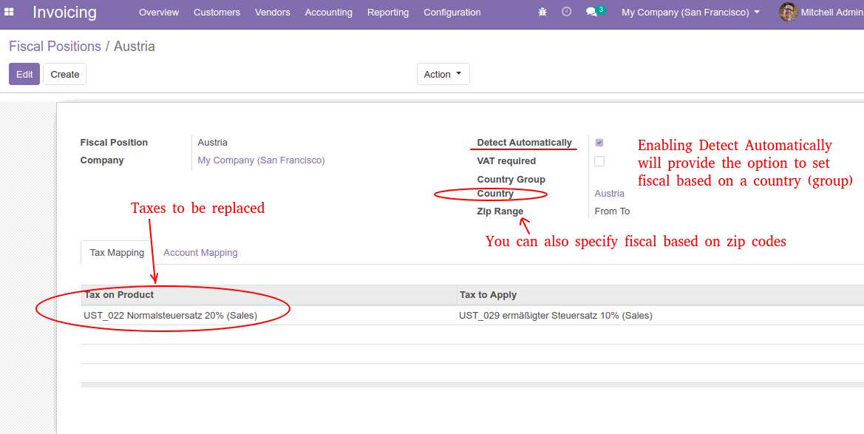Screen dimensions: 864x434
Task: Click the debug bug icon
Action: coord(542,12)
